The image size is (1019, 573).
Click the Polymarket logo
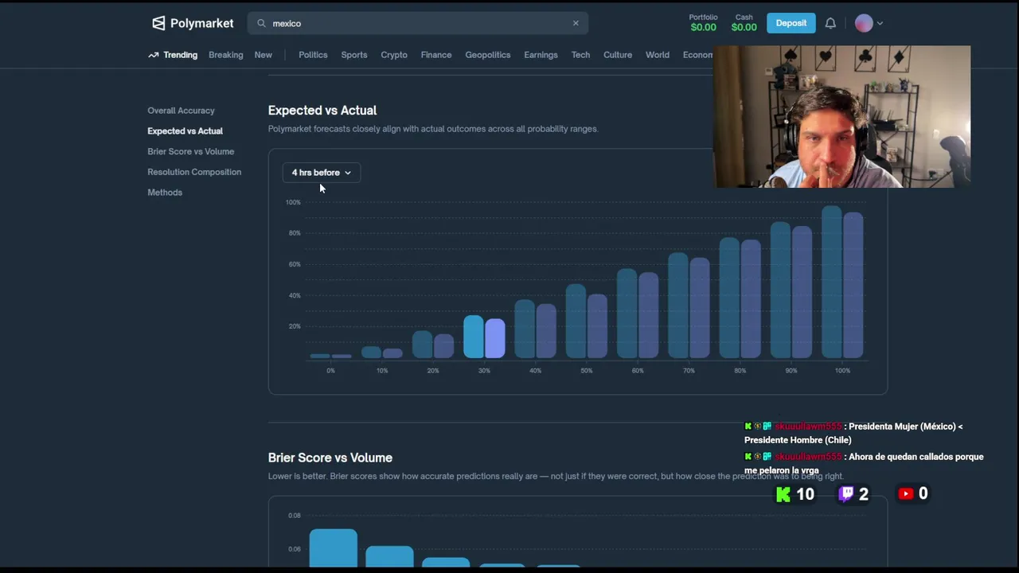click(193, 23)
